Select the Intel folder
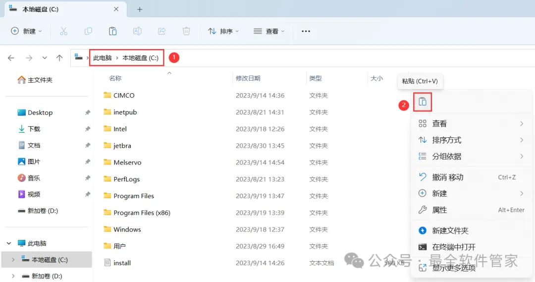Viewport: 535px width, 282px height. click(x=115, y=129)
